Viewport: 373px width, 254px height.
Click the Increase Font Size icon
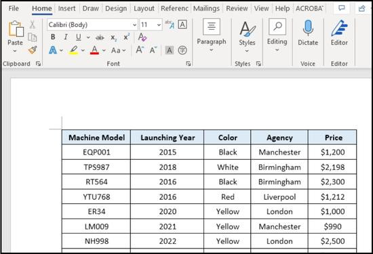(140, 50)
